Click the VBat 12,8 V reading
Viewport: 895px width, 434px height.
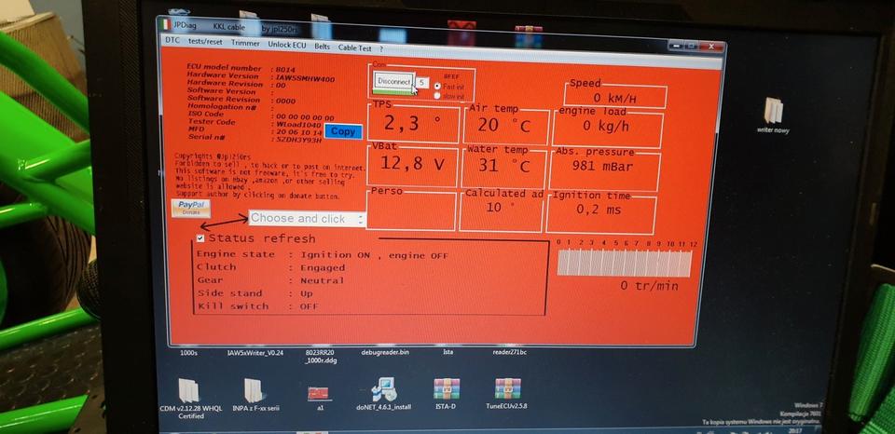tap(412, 166)
